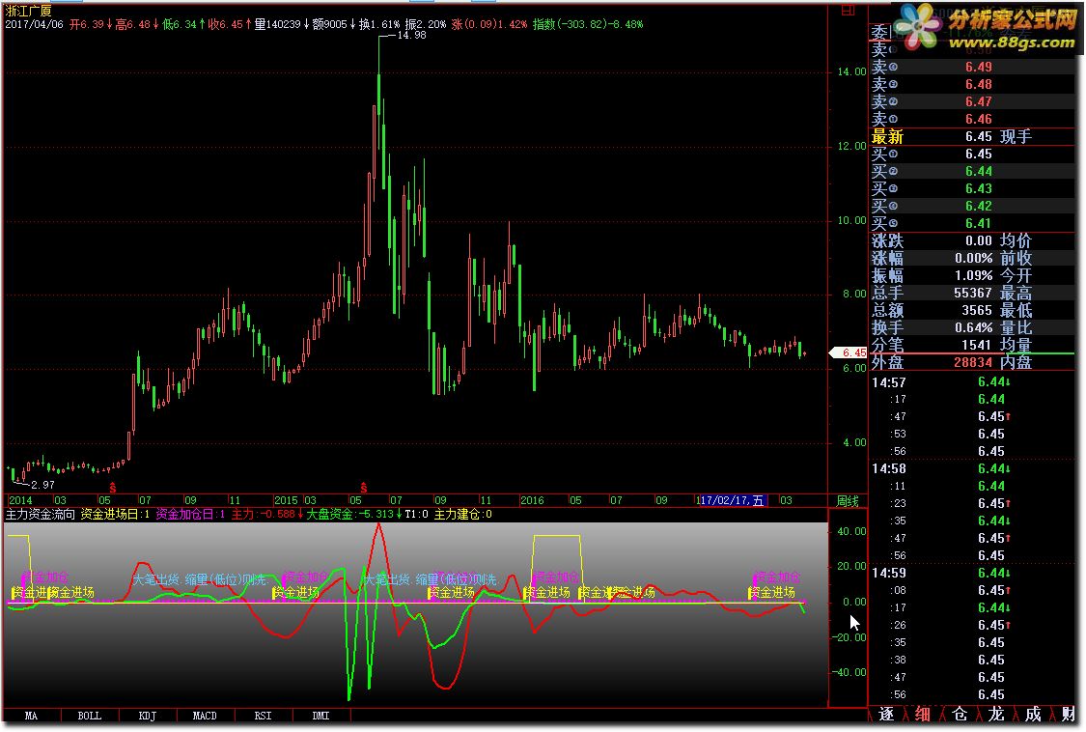Open the 细 detail tab

pos(923,714)
